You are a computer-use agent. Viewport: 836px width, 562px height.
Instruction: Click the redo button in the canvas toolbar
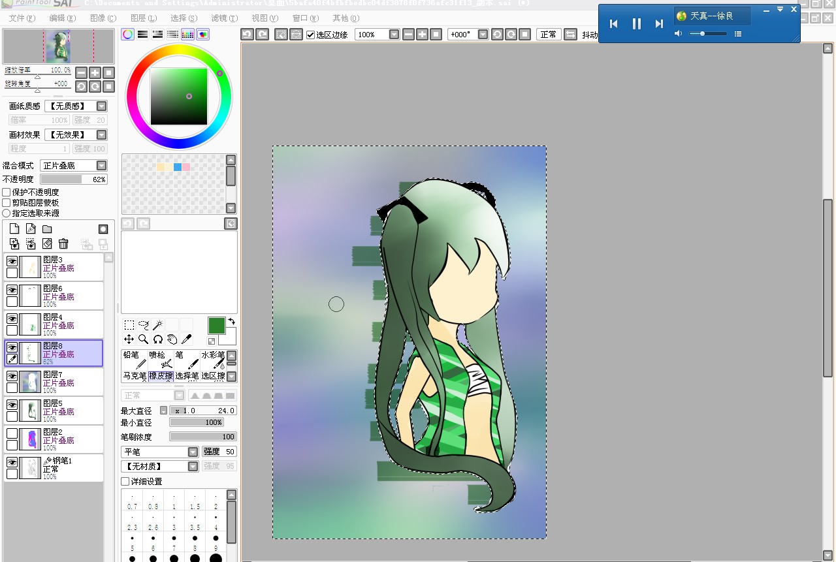[x=261, y=35]
